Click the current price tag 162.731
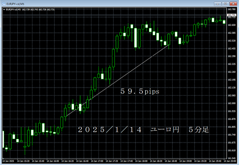 click(232, 15)
